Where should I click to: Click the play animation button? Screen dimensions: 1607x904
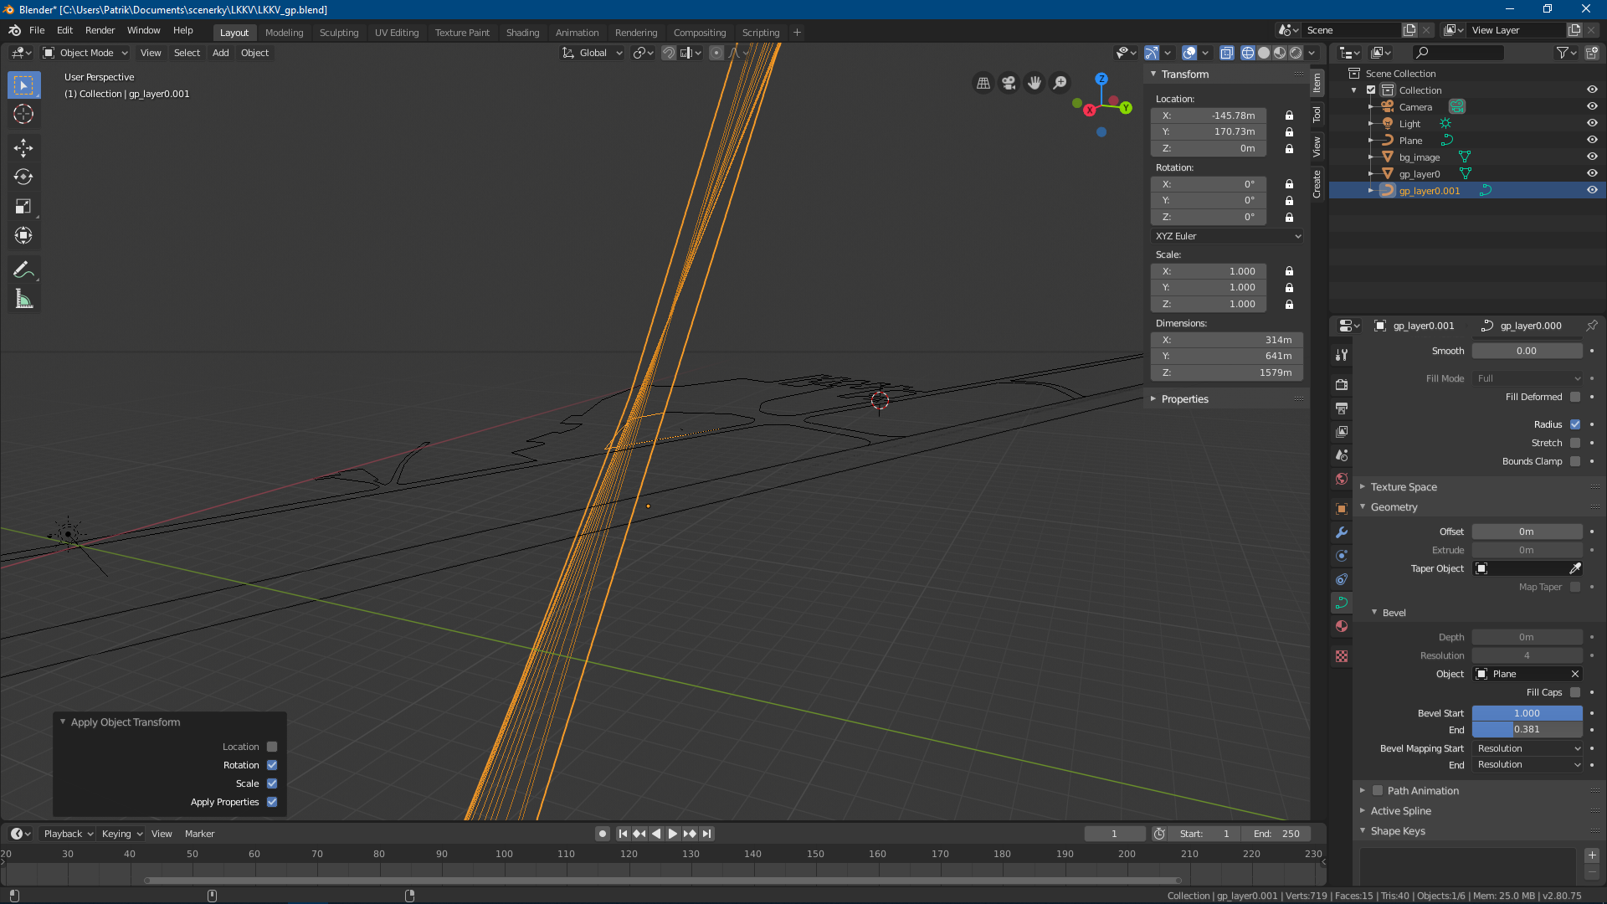673,834
